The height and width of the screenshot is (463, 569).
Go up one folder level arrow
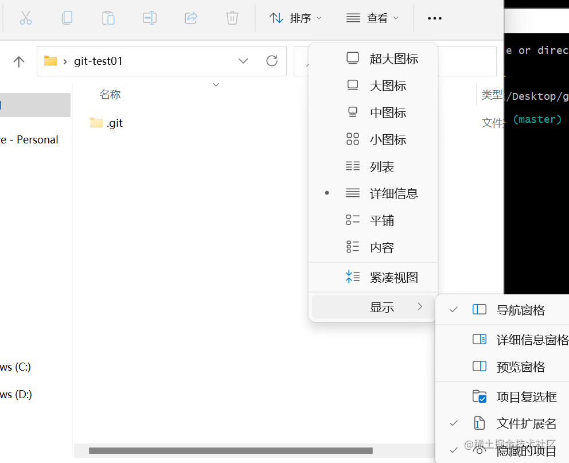(19, 61)
